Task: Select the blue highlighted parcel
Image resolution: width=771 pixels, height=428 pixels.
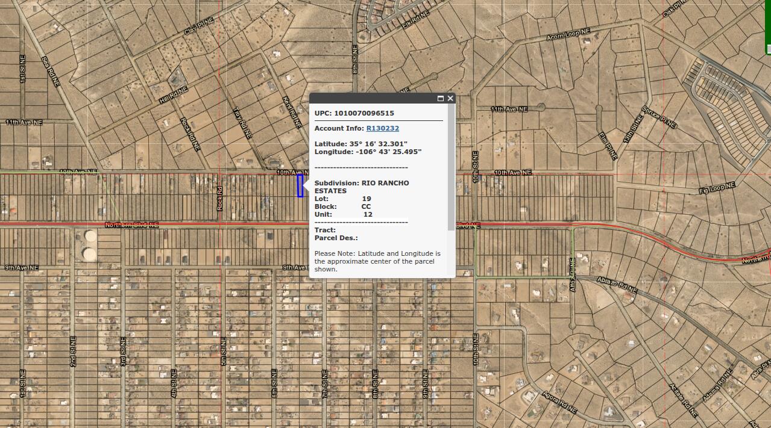Action: [x=300, y=185]
